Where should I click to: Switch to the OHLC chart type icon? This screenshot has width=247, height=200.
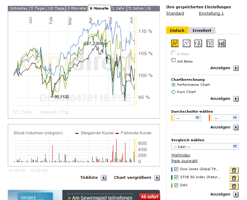(x=210, y=44)
